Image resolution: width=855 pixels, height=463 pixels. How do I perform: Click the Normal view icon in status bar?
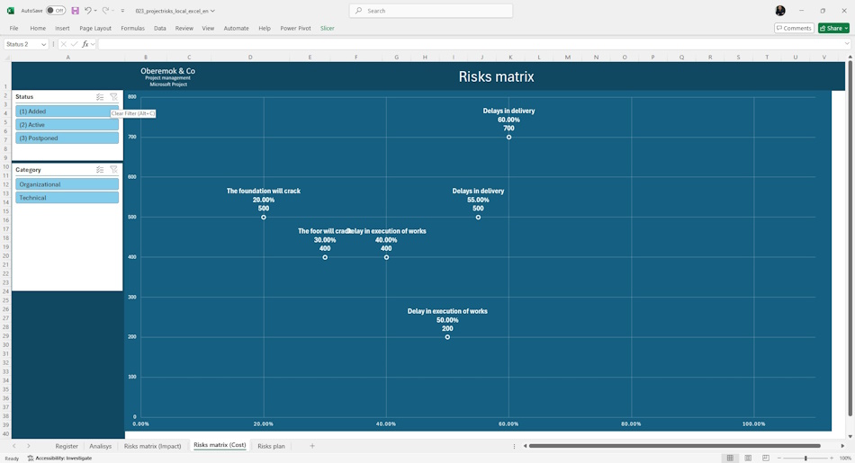pos(730,459)
